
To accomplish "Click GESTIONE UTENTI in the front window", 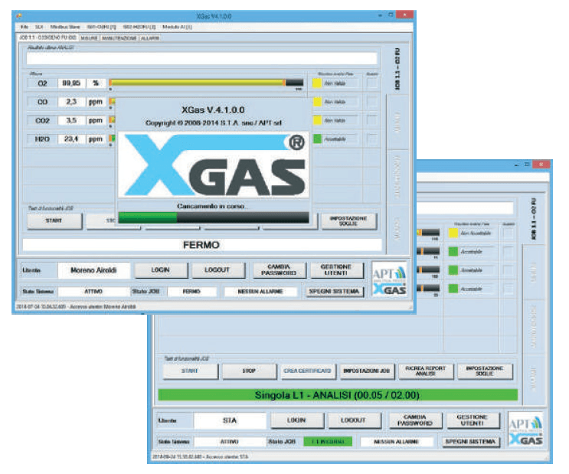I will point(336,270).
